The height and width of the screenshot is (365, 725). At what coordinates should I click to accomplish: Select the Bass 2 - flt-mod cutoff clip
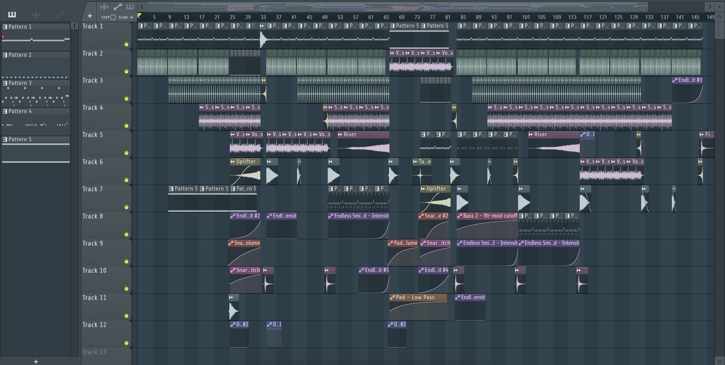pyautogui.click(x=487, y=226)
